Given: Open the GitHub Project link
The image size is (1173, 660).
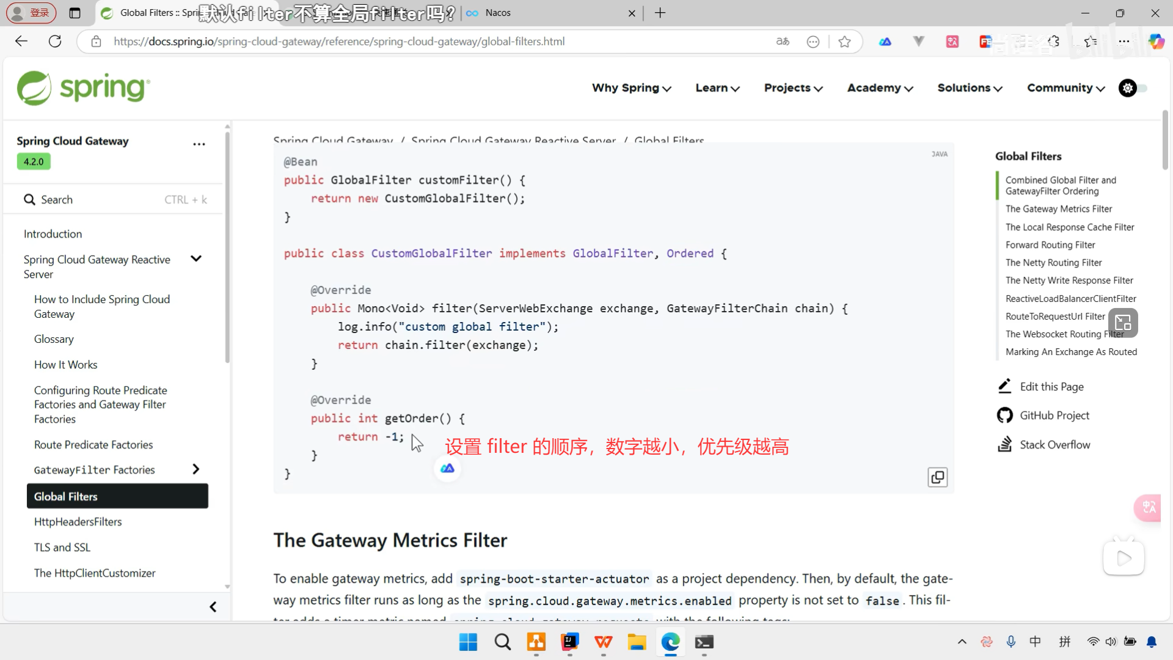Looking at the screenshot, I should pos(1054,416).
